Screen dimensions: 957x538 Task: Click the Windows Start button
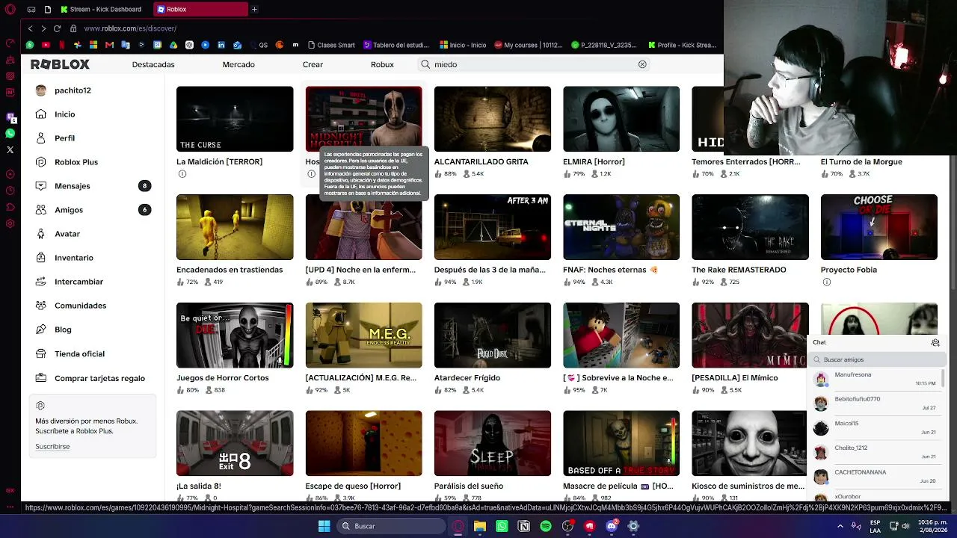(324, 526)
